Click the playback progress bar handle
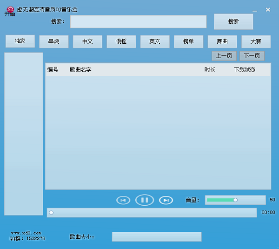 coord(51,213)
